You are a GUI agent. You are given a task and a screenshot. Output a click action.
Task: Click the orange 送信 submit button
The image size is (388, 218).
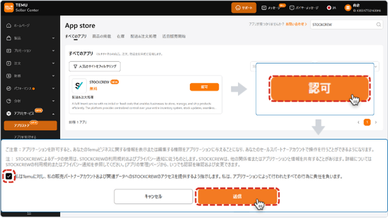(237, 196)
